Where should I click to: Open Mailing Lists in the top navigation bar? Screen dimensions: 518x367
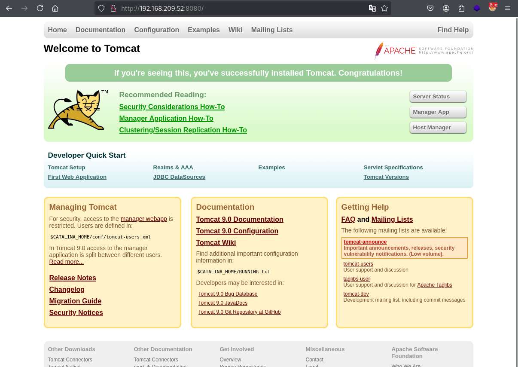click(x=272, y=30)
